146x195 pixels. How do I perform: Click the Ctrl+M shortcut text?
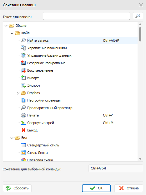pyautogui.click(x=108, y=123)
